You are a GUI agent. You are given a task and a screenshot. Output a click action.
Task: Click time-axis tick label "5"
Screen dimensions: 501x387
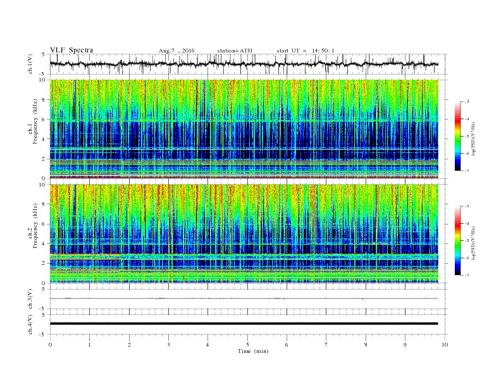[247, 345]
